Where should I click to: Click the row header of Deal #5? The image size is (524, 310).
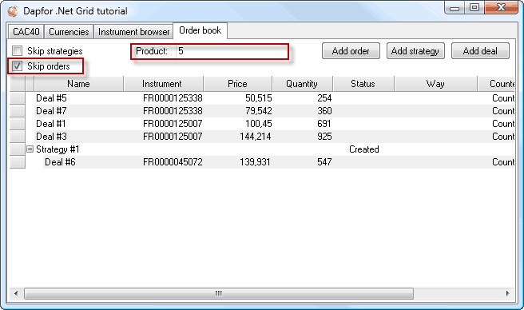point(18,98)
